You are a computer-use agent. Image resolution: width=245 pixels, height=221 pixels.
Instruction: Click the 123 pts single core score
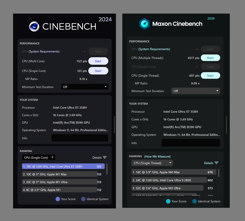pos(82,71)
